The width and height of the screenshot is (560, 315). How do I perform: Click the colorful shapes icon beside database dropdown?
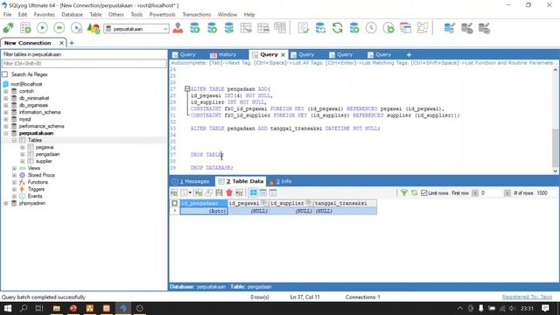[x=94, y=28]
